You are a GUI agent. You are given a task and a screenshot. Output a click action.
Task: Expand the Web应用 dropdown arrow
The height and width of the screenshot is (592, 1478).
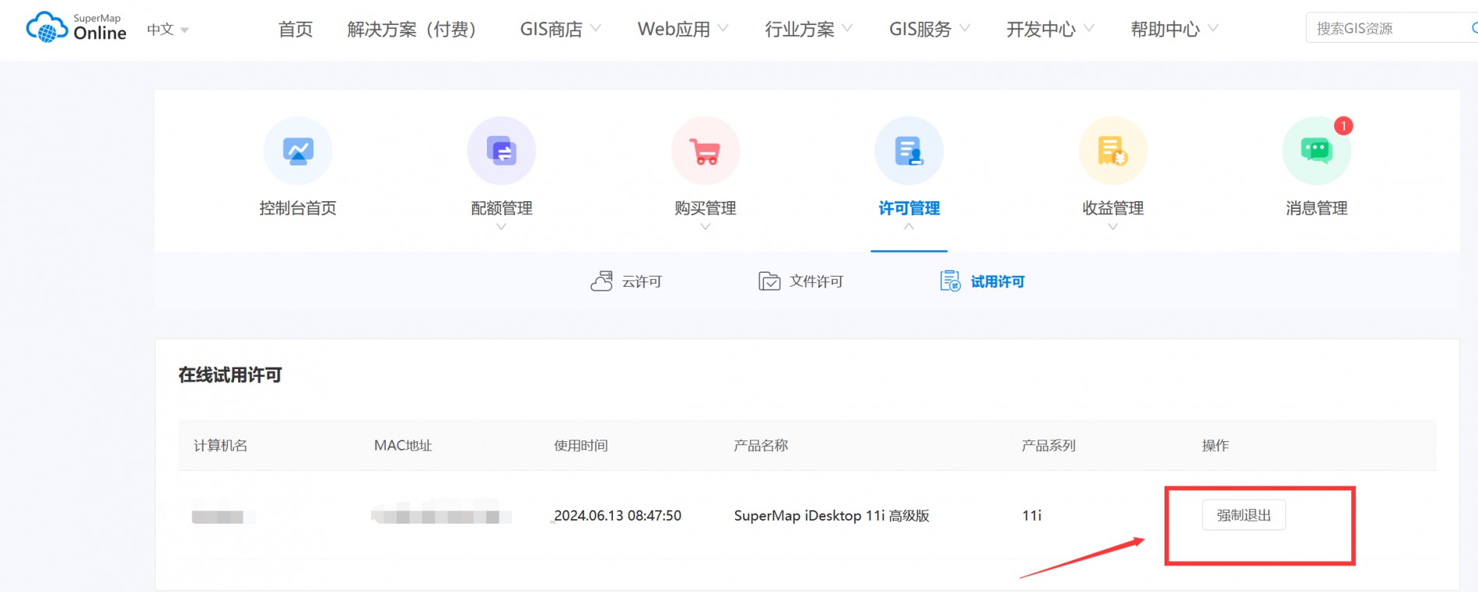[x=723, y=29]
